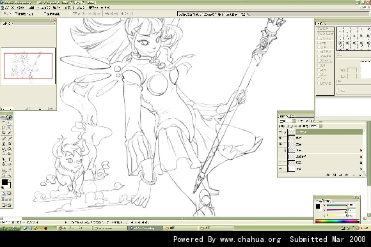This screenshot has height=247, width=371.
Task: Select the Pen tool
Action: click(4, 164)
